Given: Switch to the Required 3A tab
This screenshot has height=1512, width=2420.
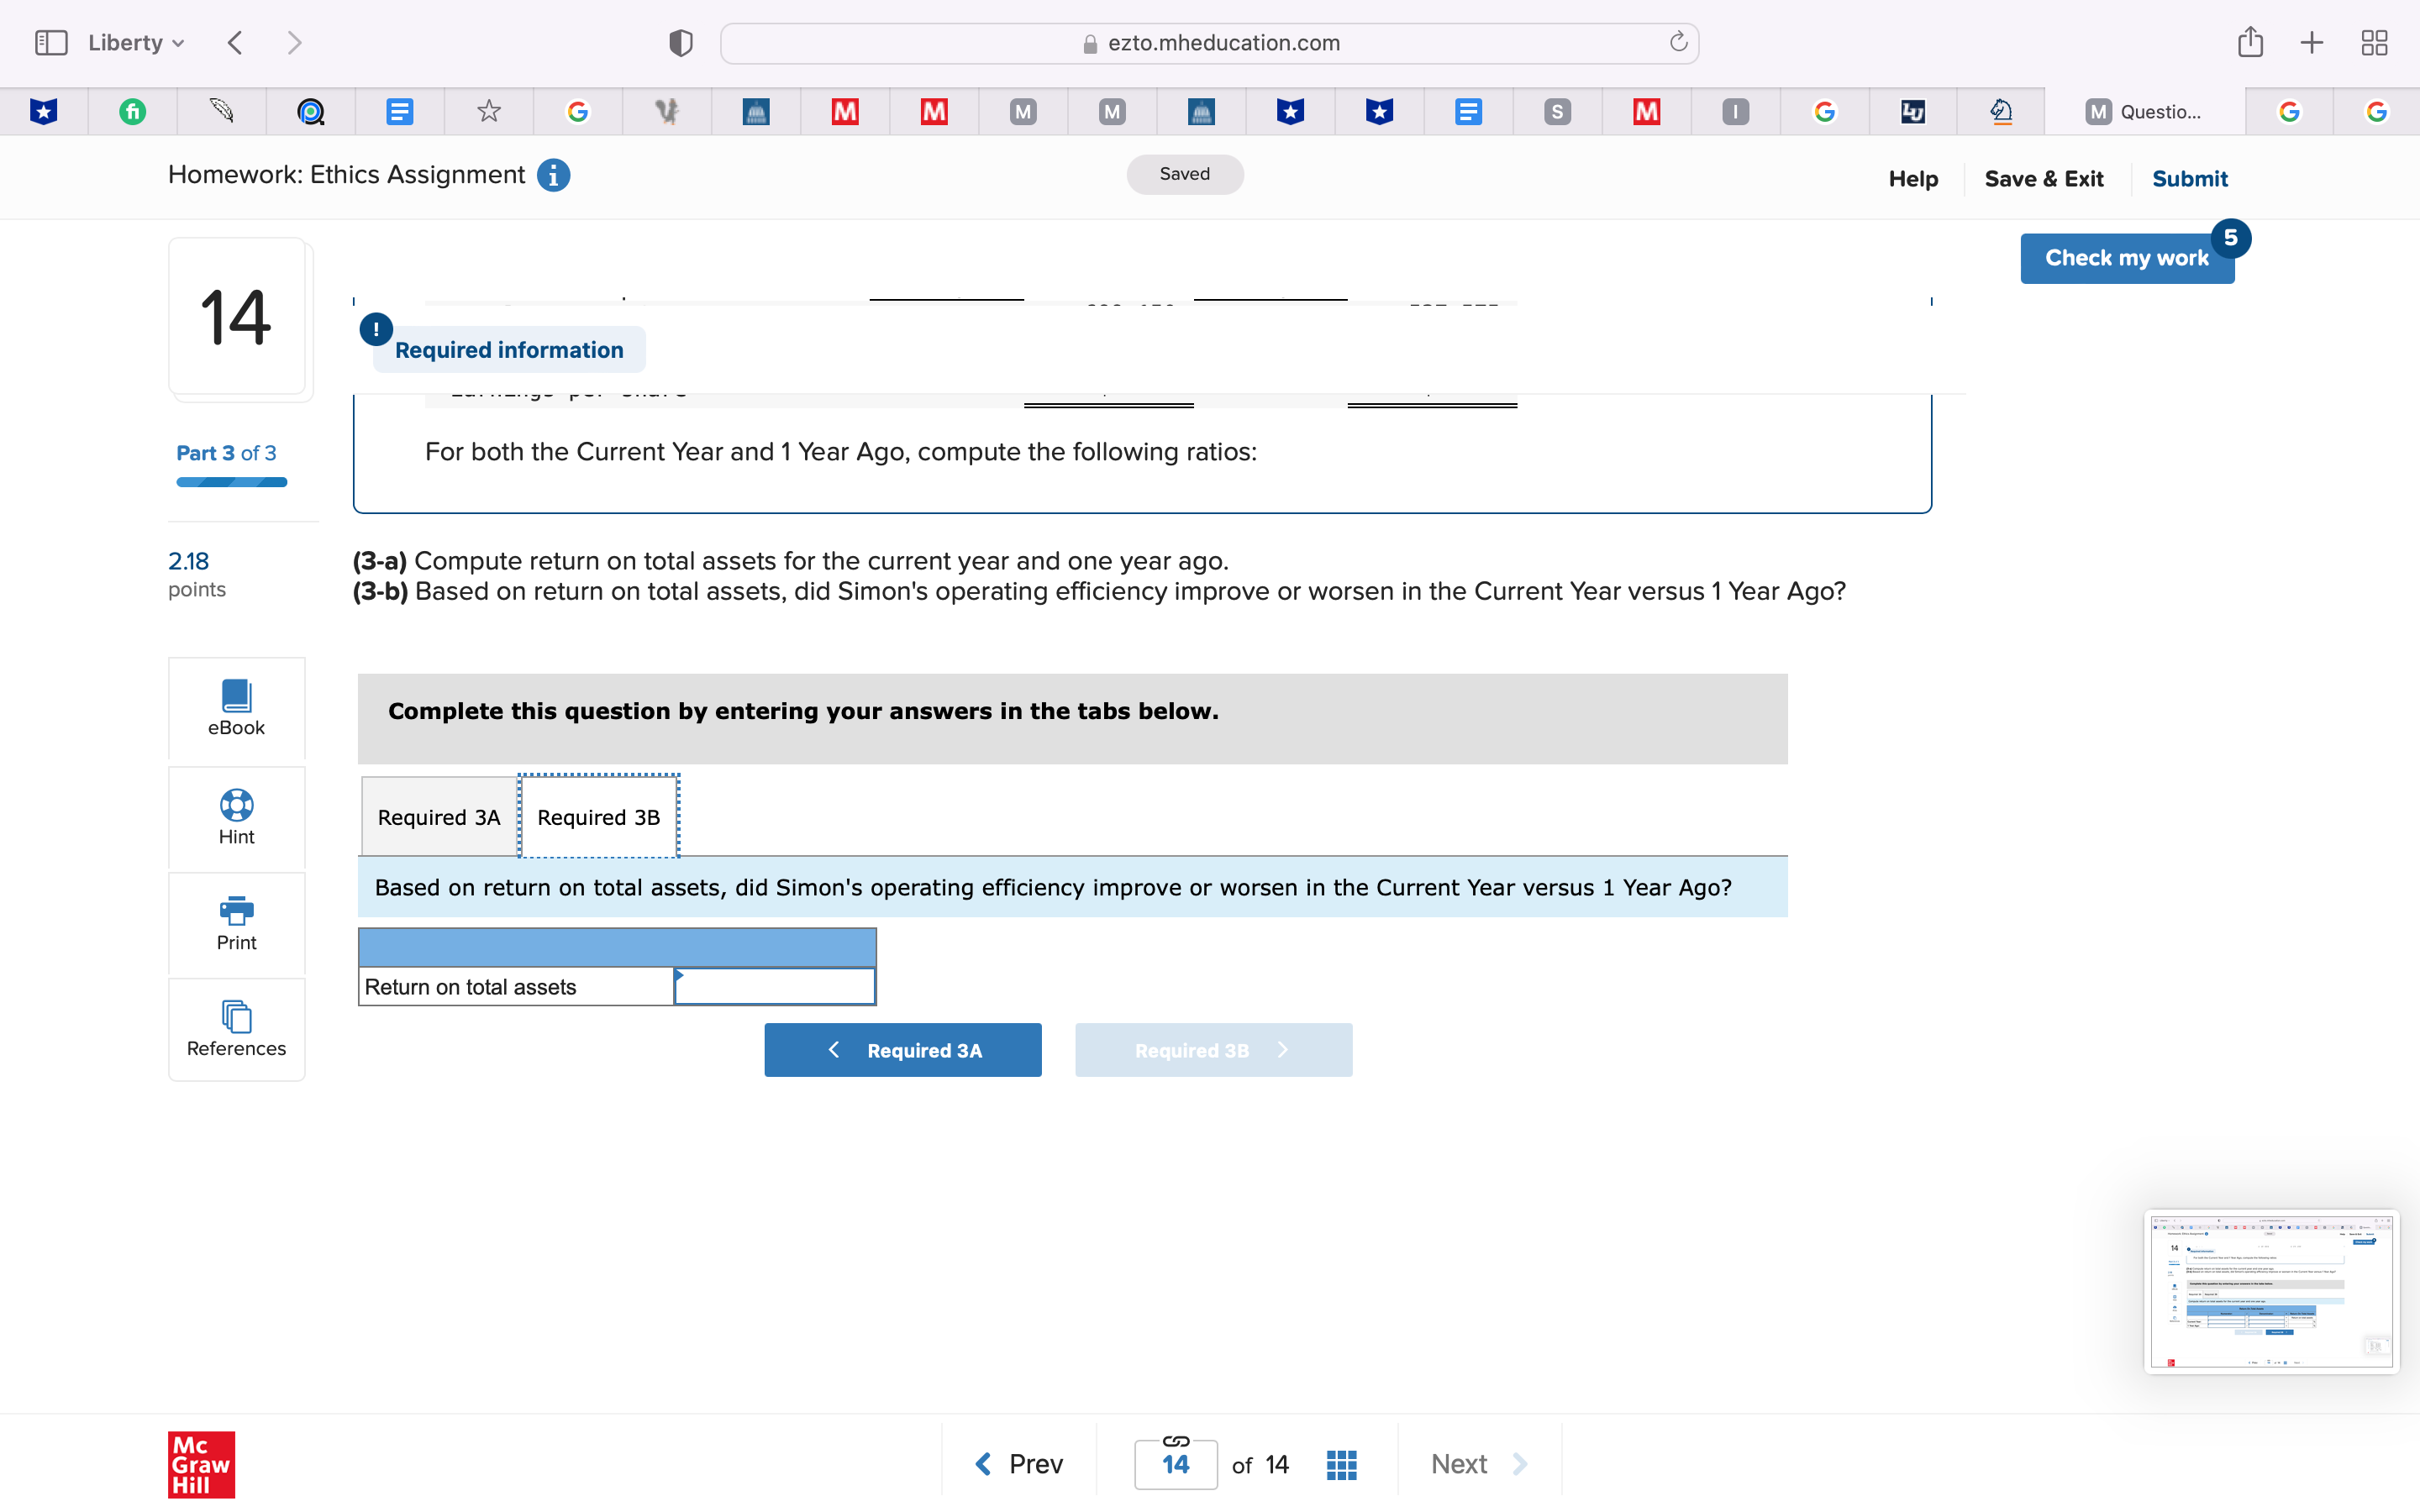Looking at the screenshot, I should [x=438, y=817].
